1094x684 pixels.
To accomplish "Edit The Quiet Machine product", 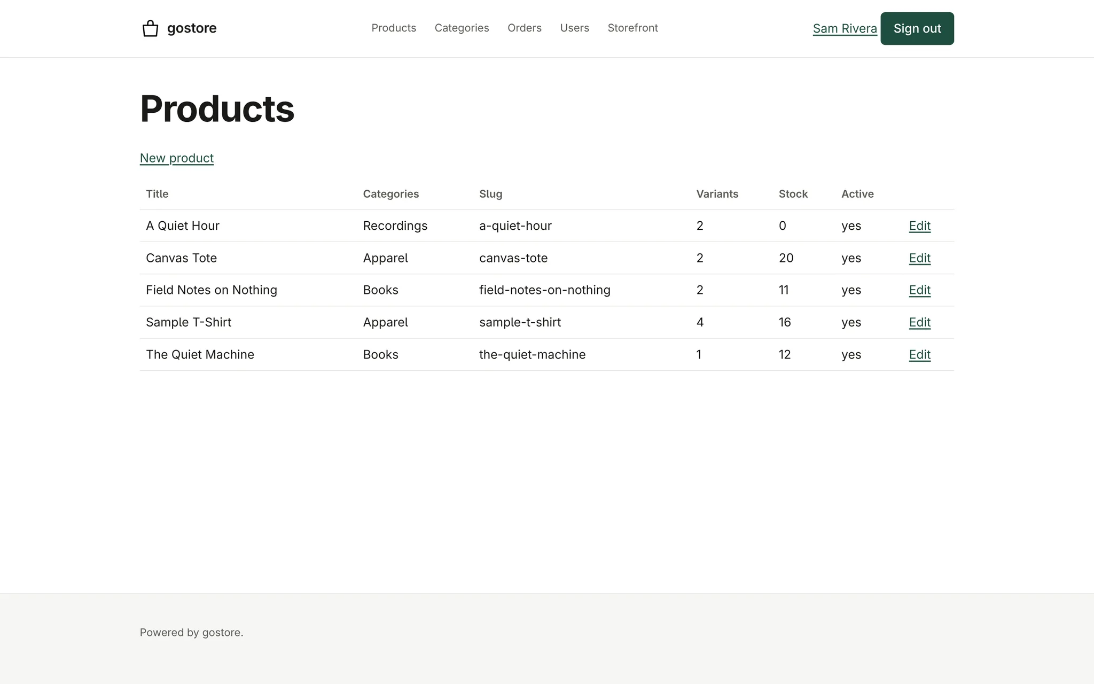I will coord(919,355).
